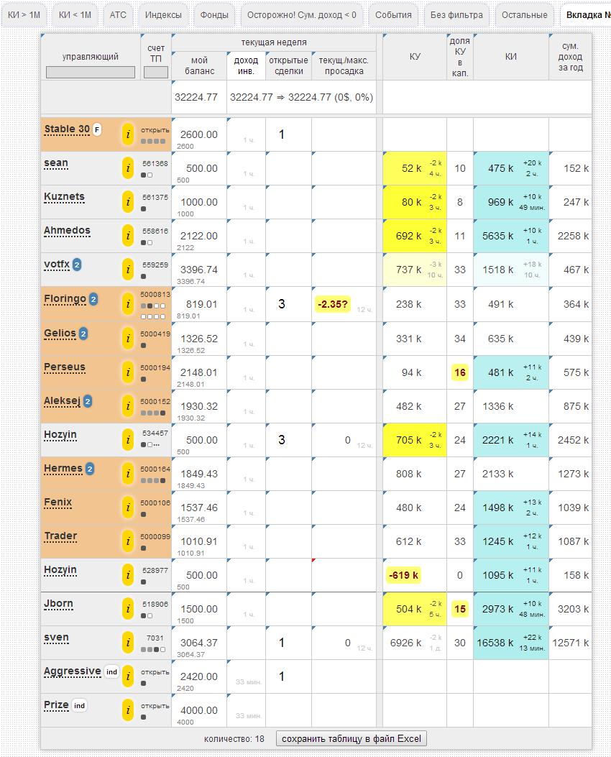This screenshot has height=757, width=611.
Task: Open info icon for Stable 30
Action: pos(128,134)
